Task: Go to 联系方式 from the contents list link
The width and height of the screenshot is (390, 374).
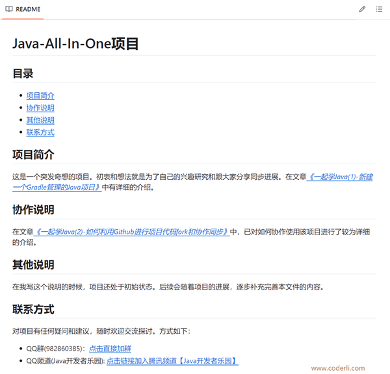Action: [40, 132]
